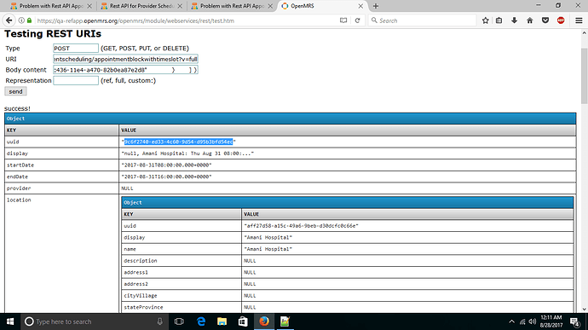The width and height of the screenshot is (588, 330).
Task: Show hidden system tray icons chevron
Action: coord(511,321)
